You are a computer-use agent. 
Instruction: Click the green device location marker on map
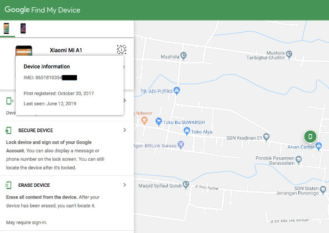[310, 137]
